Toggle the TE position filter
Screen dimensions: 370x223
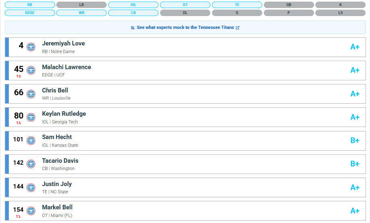coord(237,5)
